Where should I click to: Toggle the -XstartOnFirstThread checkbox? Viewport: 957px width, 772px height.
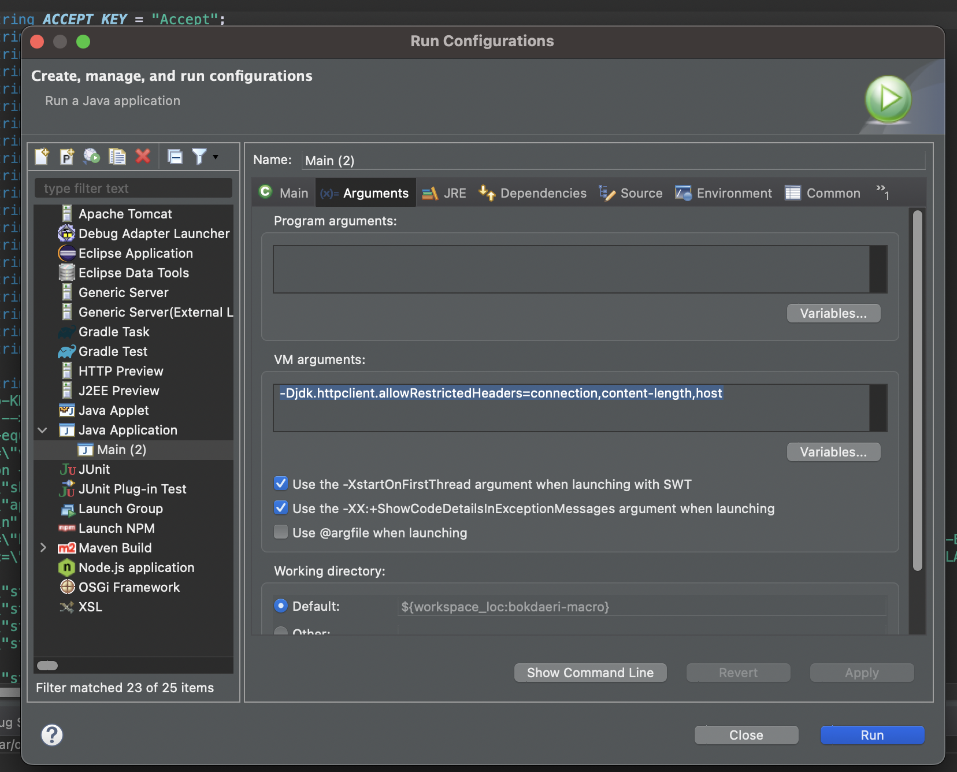tap(281, 484)
